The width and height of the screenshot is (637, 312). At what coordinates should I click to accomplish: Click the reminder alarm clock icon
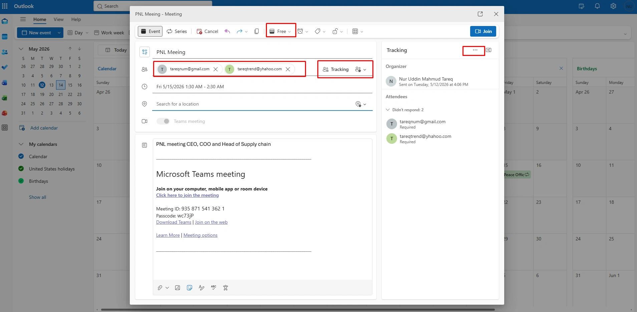coord(300,31)
